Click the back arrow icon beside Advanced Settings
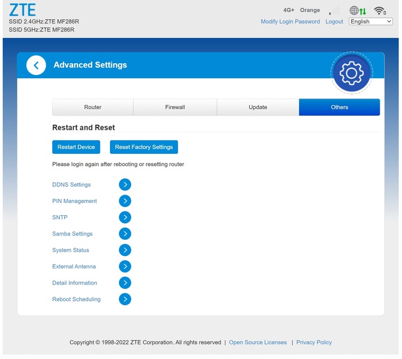Screen dimensions: 402x359 (x=36, y=65)
